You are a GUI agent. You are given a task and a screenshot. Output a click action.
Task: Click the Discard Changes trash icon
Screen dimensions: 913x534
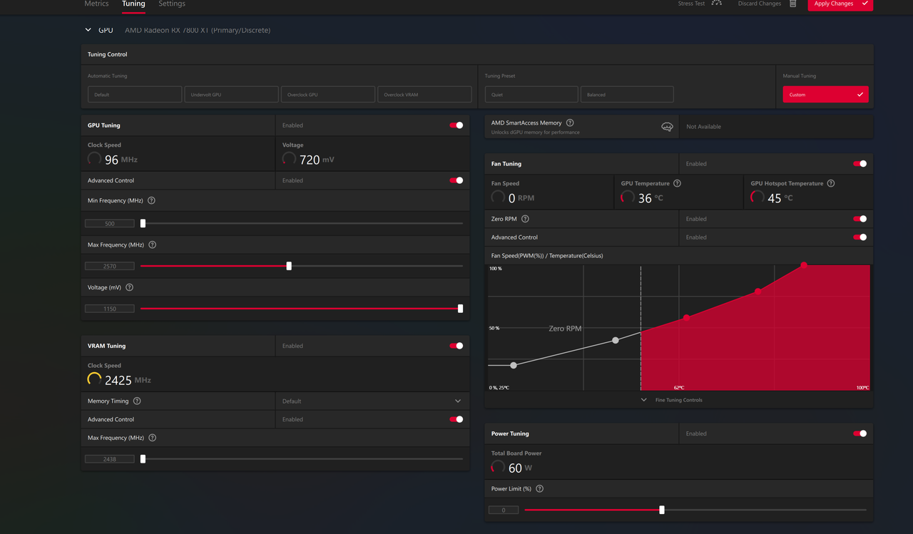click(x=792, y=4)
